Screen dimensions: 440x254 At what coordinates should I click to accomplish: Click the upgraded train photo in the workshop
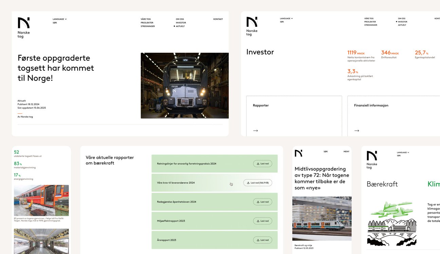tap(185, 85)
